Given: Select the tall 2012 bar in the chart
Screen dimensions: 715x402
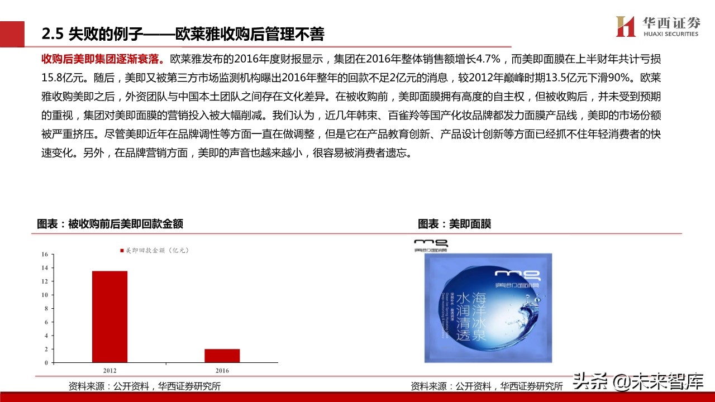Looking at the screenshot, I should 109,317.
